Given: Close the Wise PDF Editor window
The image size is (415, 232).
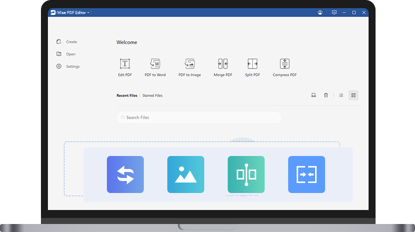Looking at the screenshot, I should pos(364,12).
